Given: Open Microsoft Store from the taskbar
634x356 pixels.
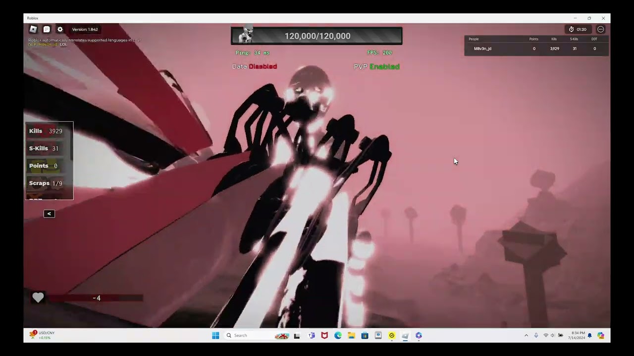Looking at the screenshot, I should pos(365,335).
